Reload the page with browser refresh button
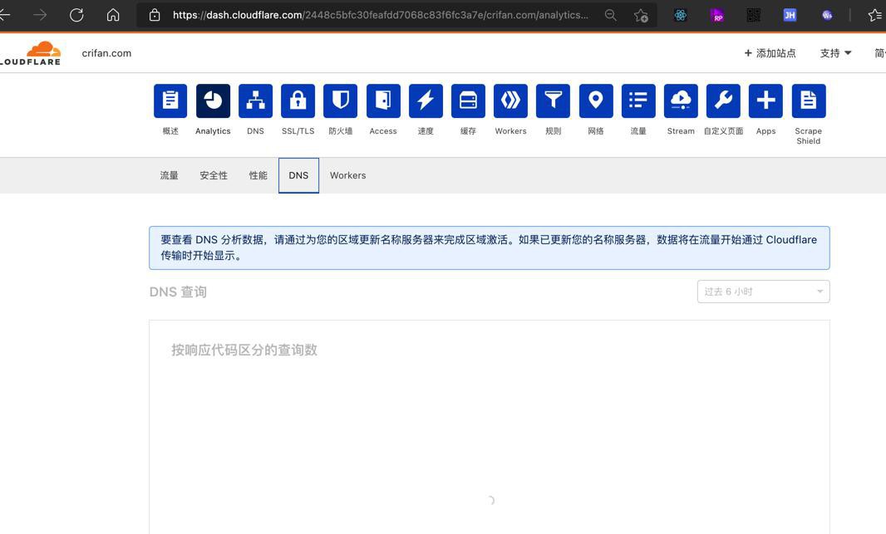886x534 pixels. click(76, 15)
